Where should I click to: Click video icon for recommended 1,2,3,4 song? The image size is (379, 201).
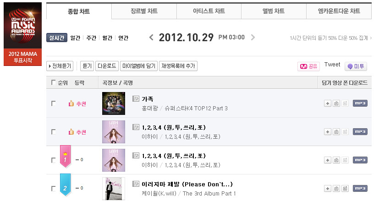[336, 132]
